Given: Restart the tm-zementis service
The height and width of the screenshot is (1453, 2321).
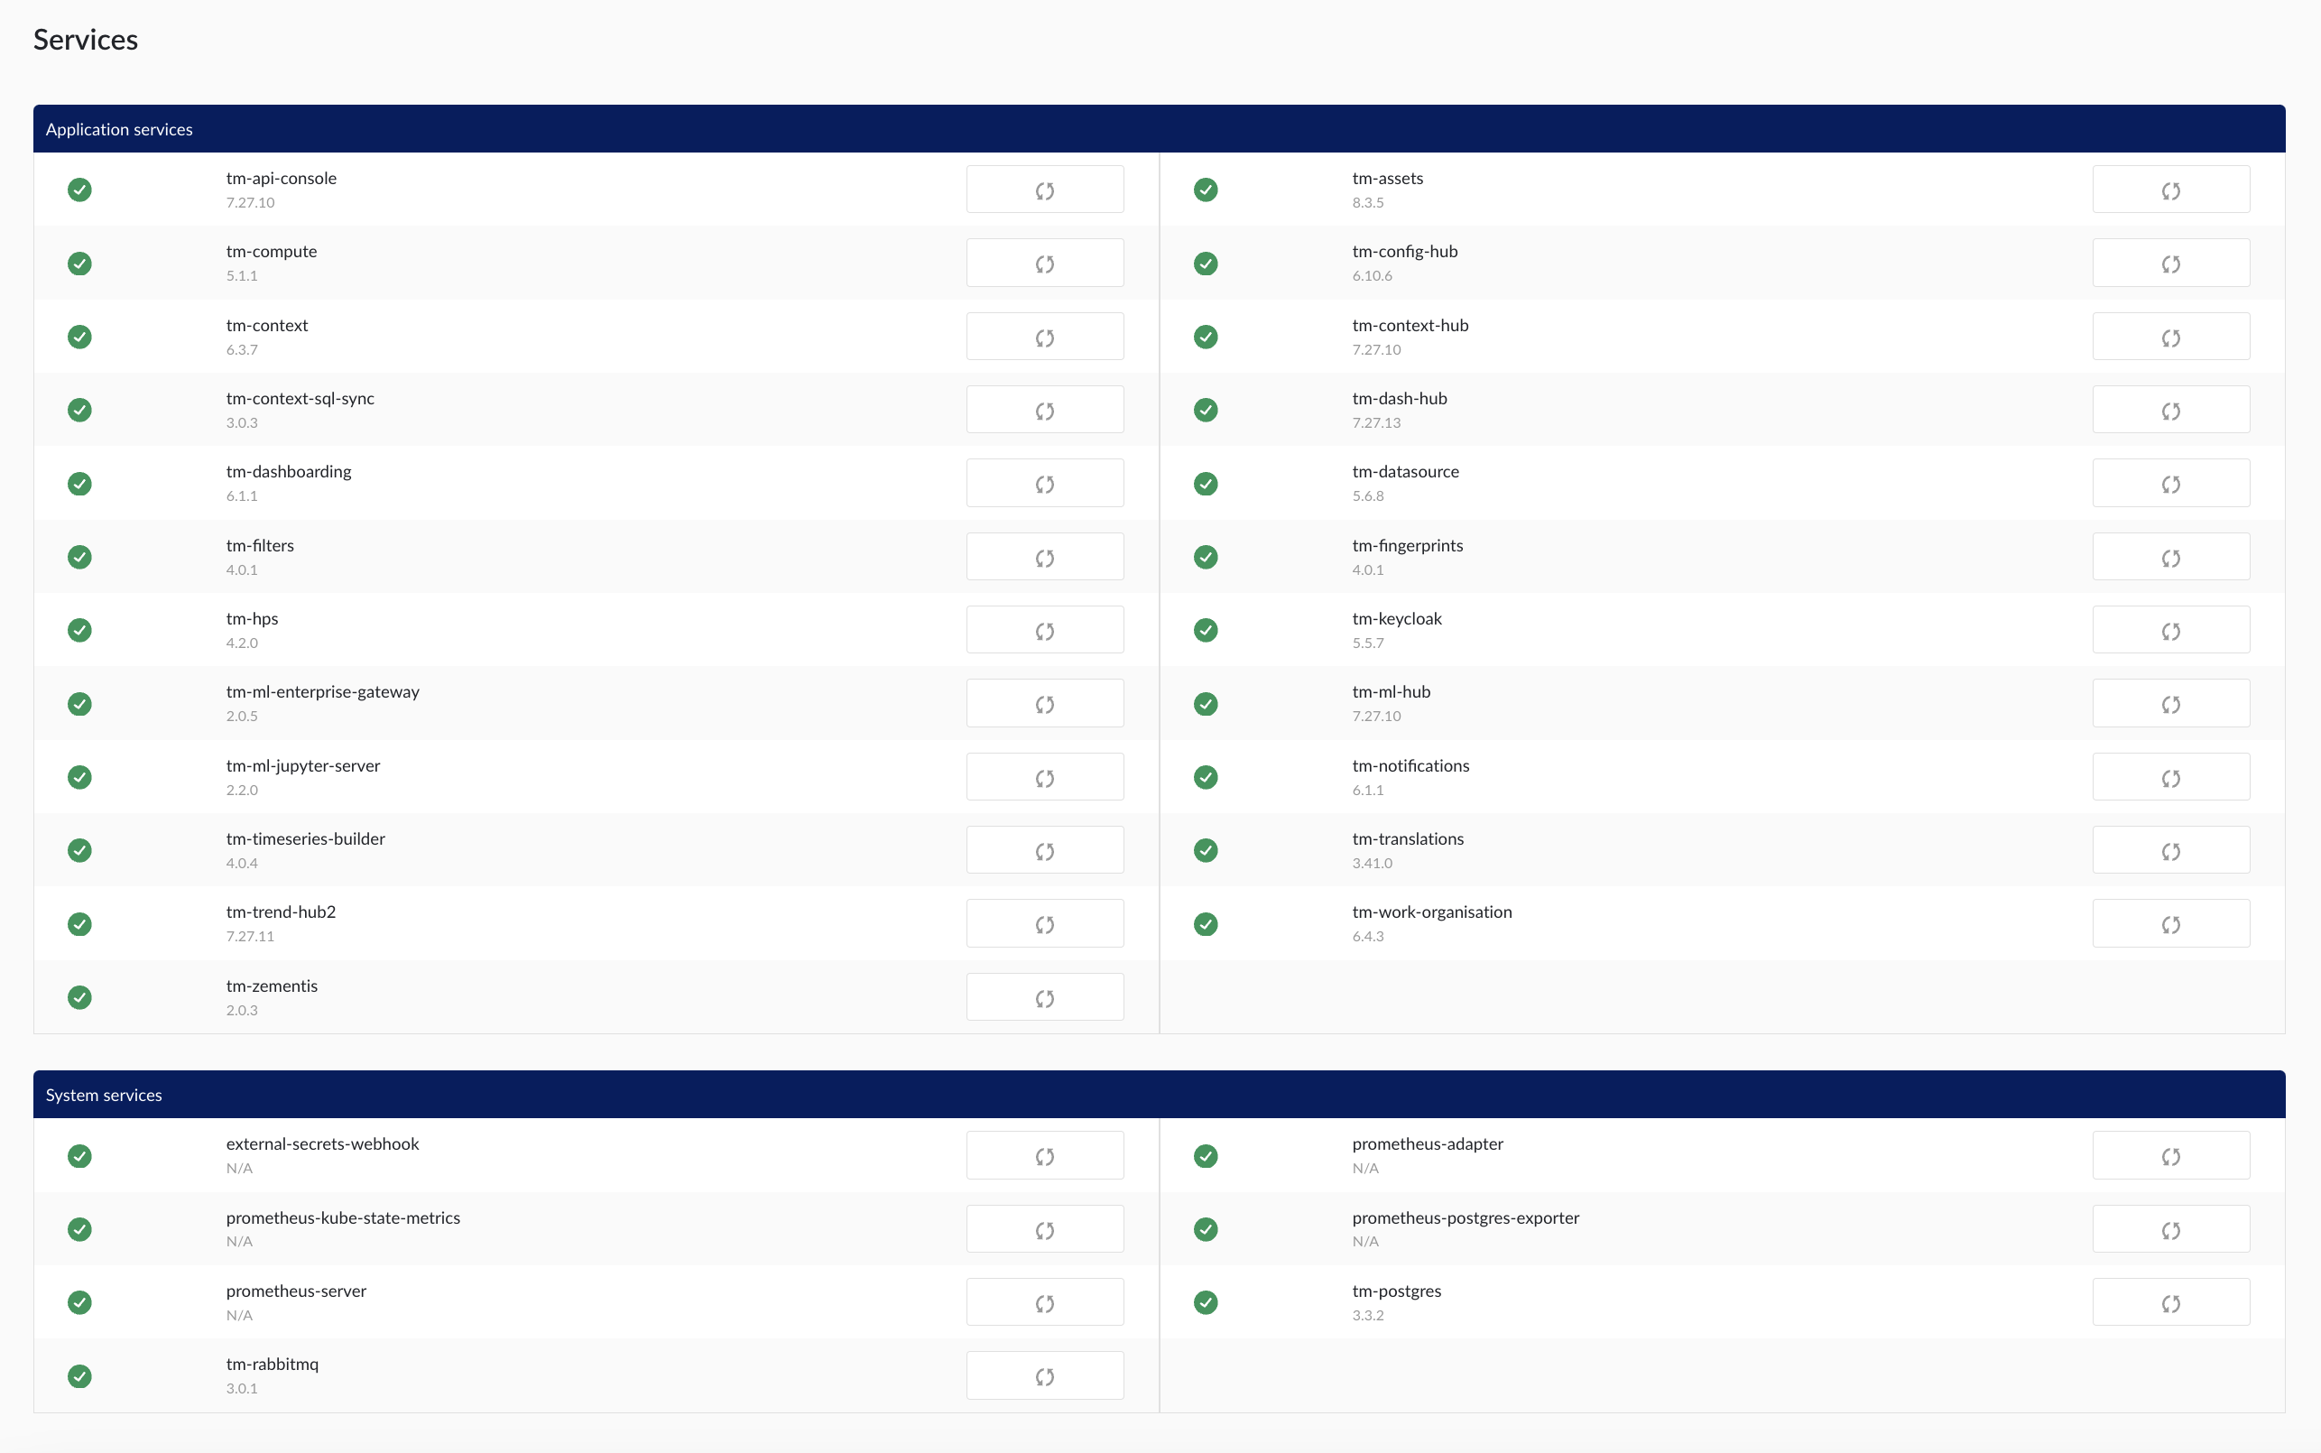Looking at the screenshot, I should coord(1044,996).
